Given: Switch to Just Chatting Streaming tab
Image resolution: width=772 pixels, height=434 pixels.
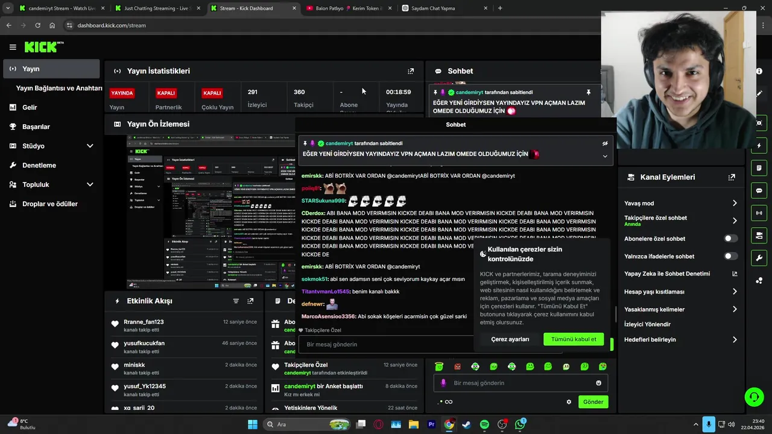Looking at the screenshot, I should tap(159, 8).
